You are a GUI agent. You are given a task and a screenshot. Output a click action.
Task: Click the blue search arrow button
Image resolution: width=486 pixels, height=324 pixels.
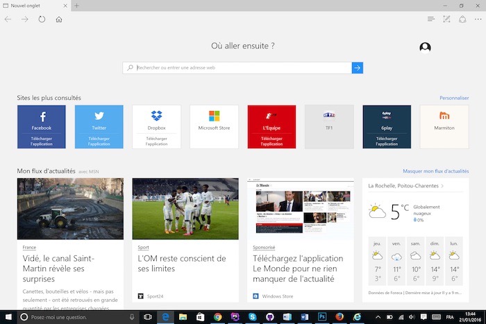(357, 68)
